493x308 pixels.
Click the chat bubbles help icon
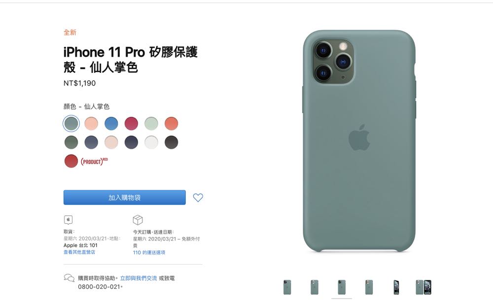[69, 278]
